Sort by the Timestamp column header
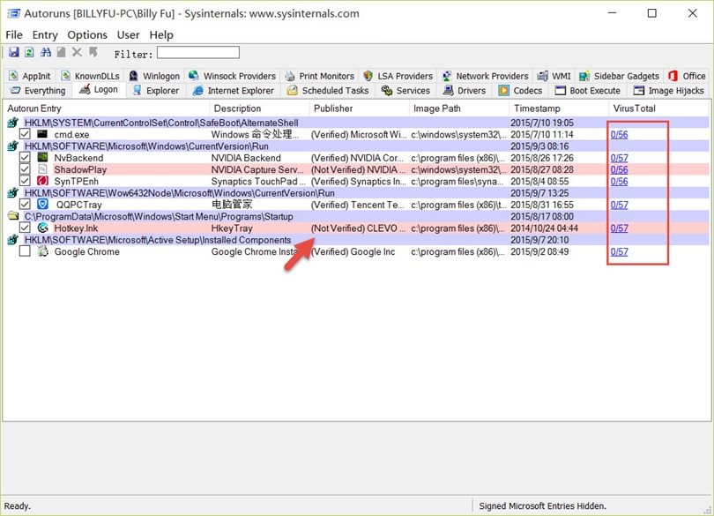 (559, 108)
